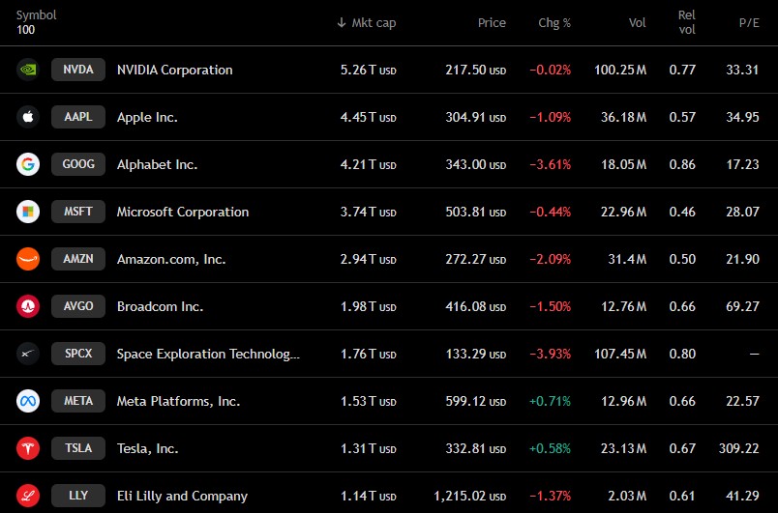Screen dimensions: 778x513
Task: Click the NVIDIA green logo icon
Action: point(28,70)
